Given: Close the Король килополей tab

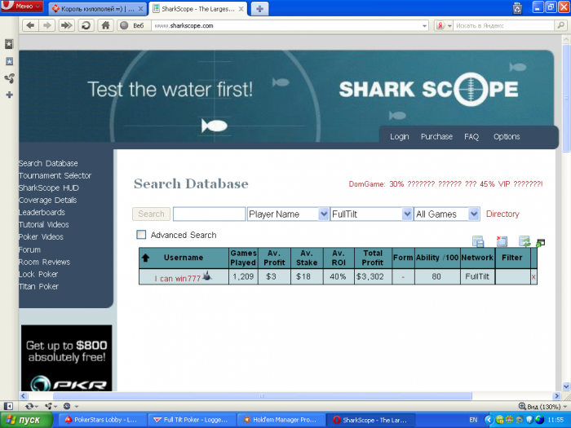Looking at the screenshot, I should pos(140,9).
